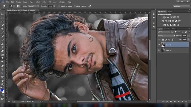Viewport: 191px width, 107px height.
Task: Hide Layer 2 visibility eye
Action: (x=159, y=50)
